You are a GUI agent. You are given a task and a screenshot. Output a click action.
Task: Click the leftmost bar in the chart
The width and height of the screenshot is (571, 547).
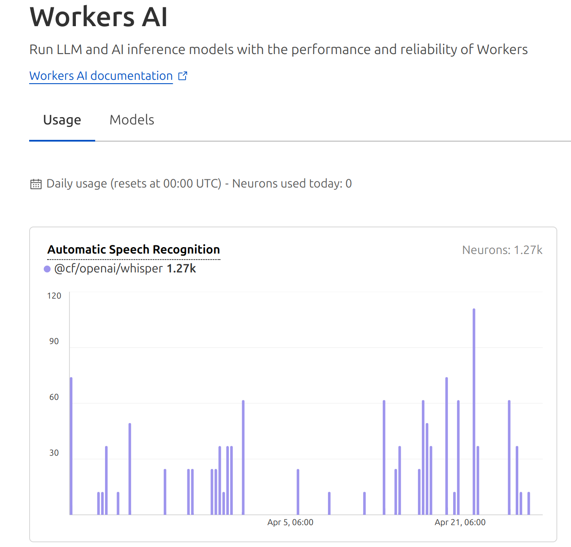coord(71,446)
